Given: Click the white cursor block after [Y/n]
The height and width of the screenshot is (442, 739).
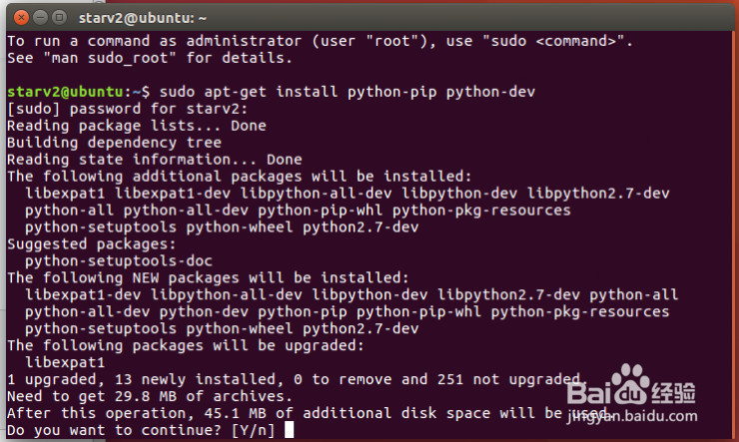Looking at the screenshot, I should click(x=289, y=430).
